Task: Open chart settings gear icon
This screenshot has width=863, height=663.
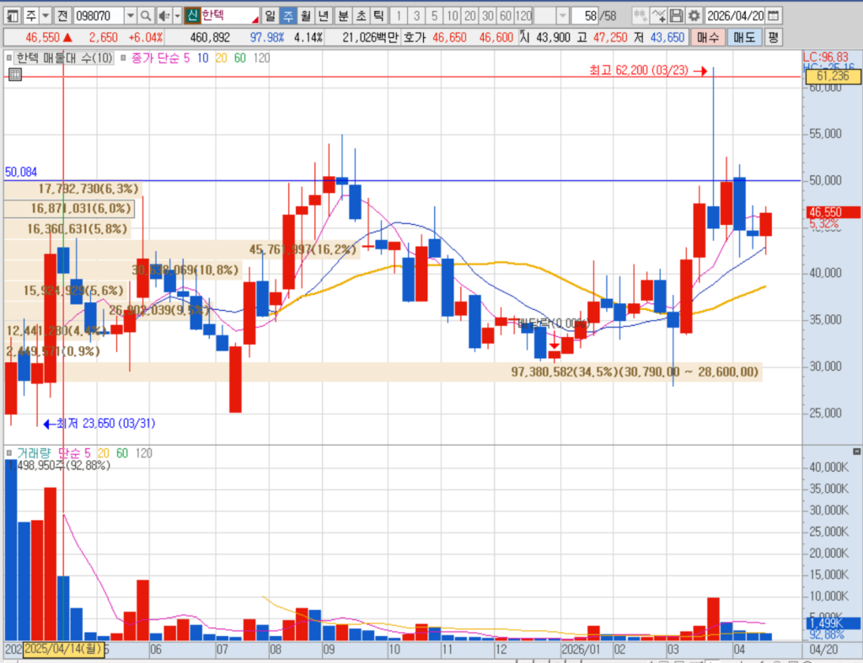Action: click(x=694, y=15)
